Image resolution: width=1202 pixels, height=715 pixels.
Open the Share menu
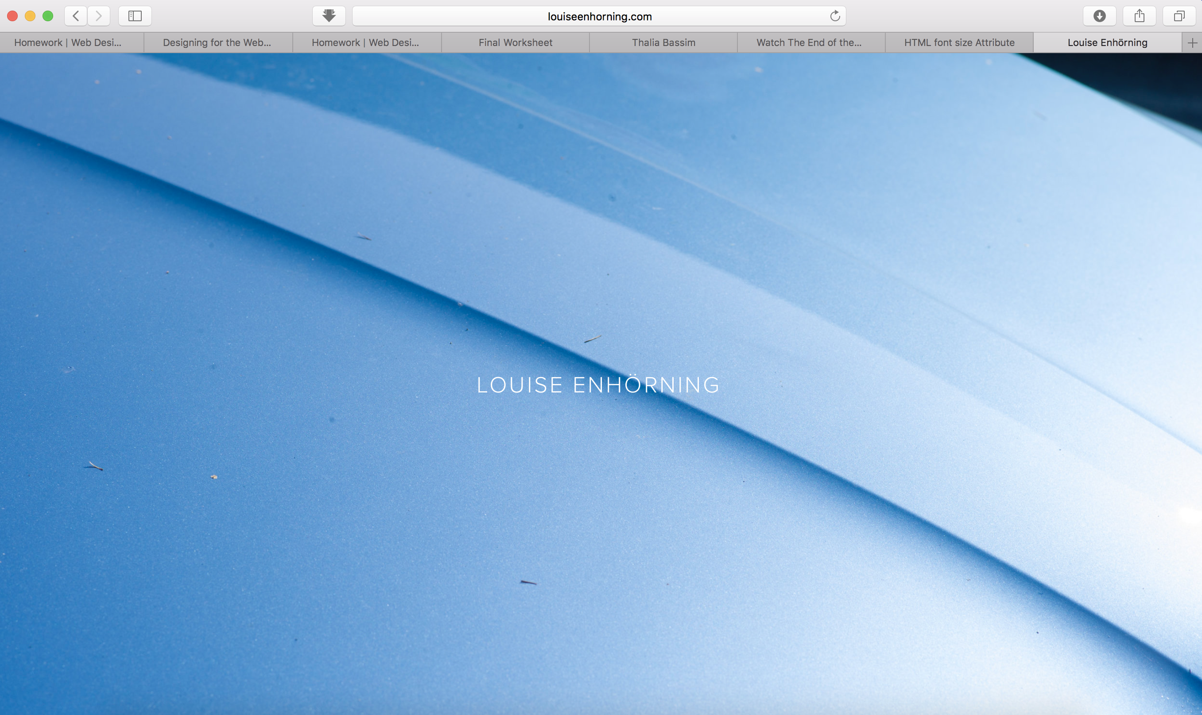1139,16
